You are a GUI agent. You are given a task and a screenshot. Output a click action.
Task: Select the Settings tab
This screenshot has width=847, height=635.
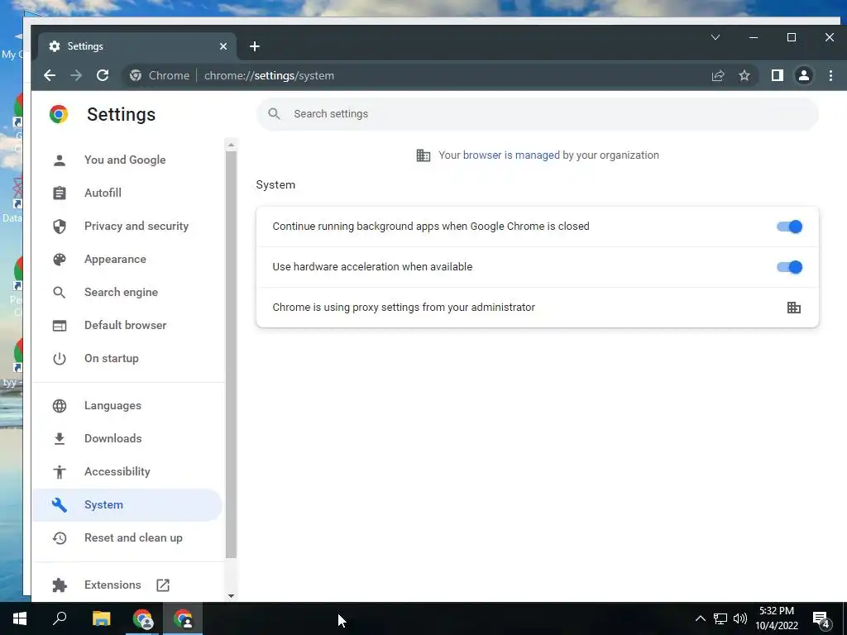(x=137, y=46)
